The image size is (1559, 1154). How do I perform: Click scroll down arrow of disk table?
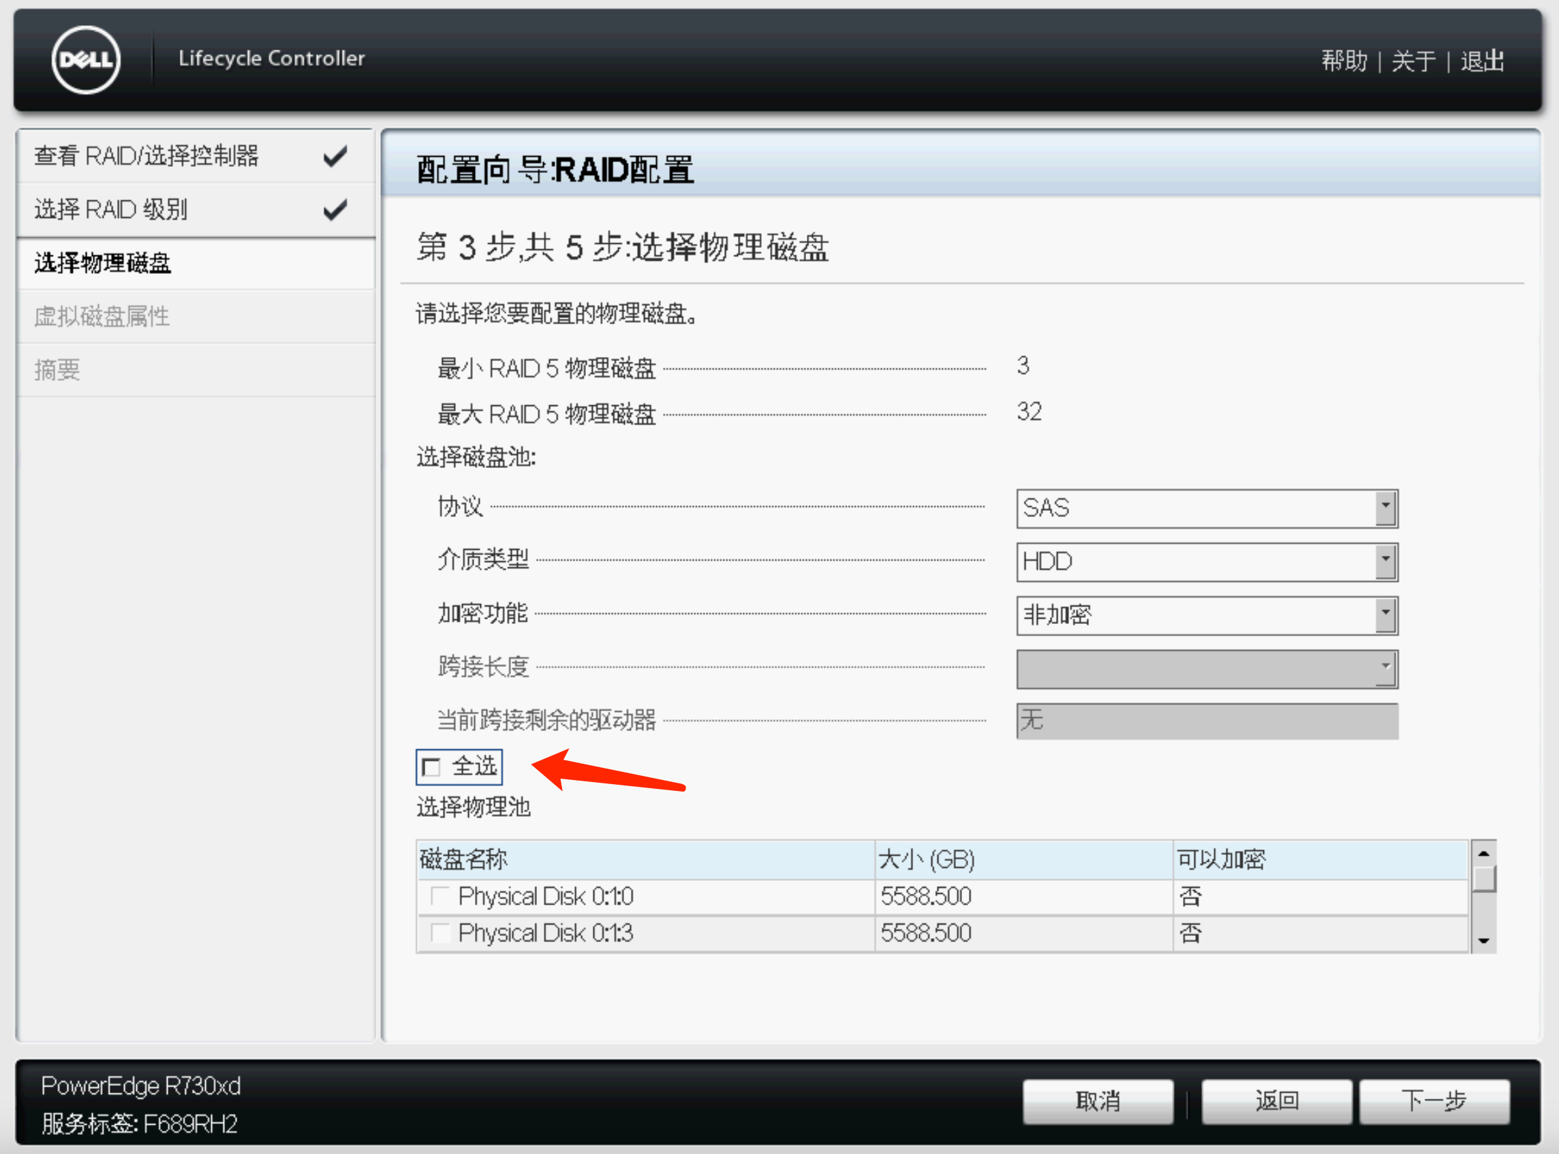[1483, 941]
